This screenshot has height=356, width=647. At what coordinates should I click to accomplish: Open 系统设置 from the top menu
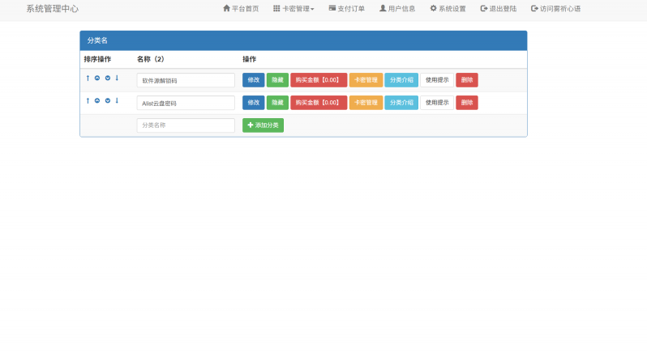pyautogui.click(x=448, y=9)
